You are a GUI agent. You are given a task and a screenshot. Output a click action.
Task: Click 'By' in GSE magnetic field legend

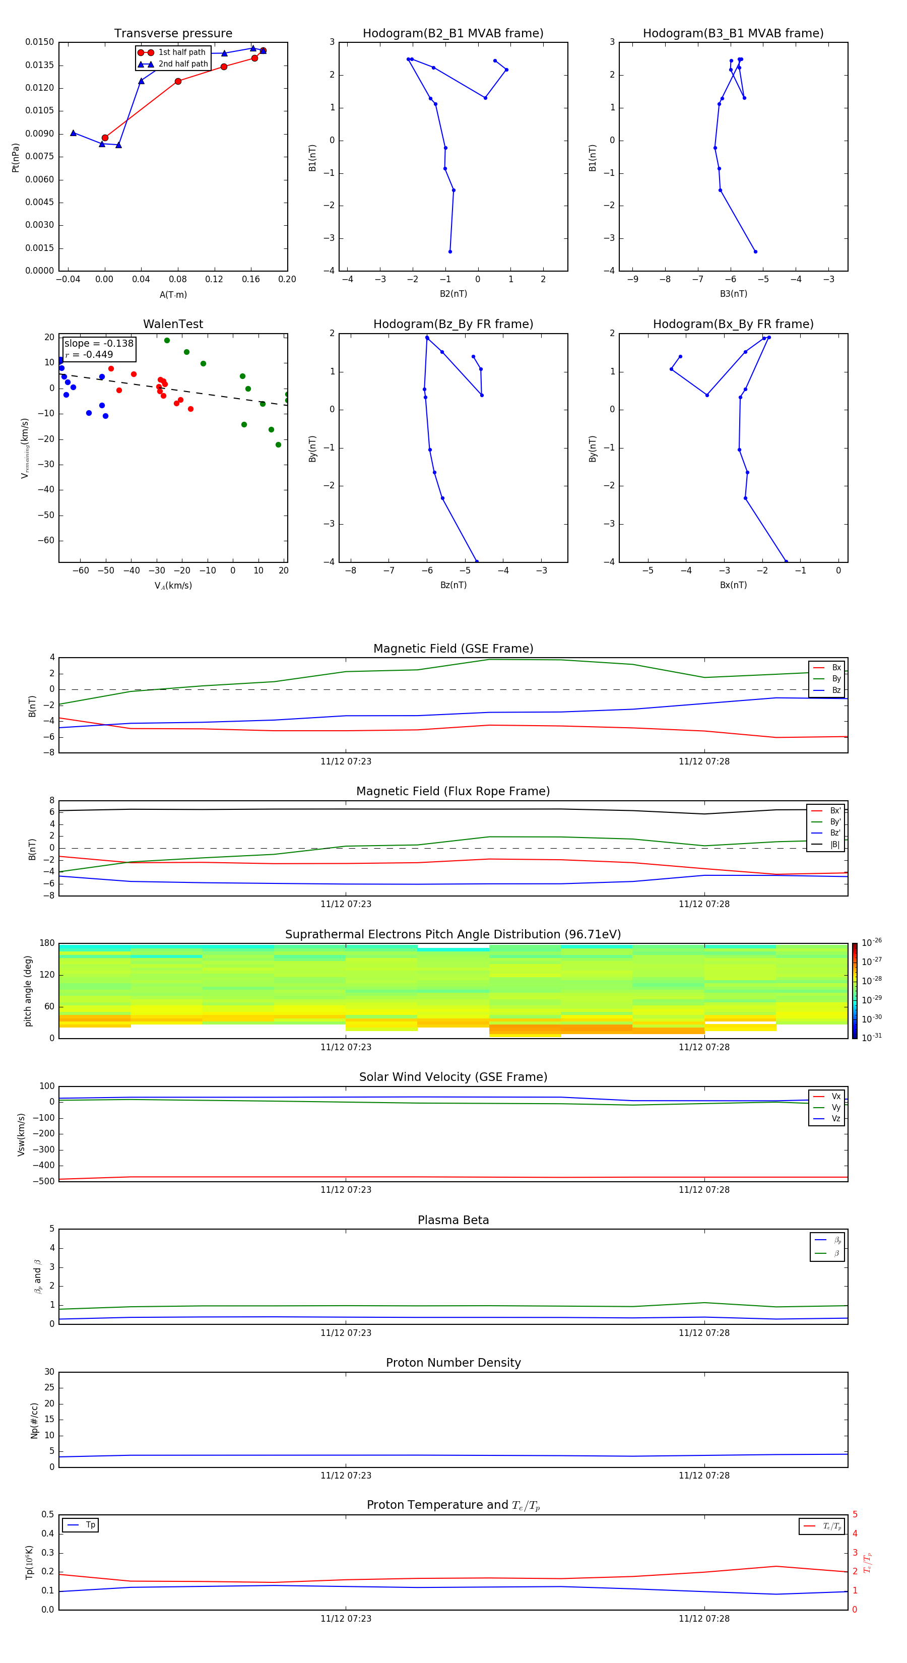pyautogui.click(x=827, y=678)
